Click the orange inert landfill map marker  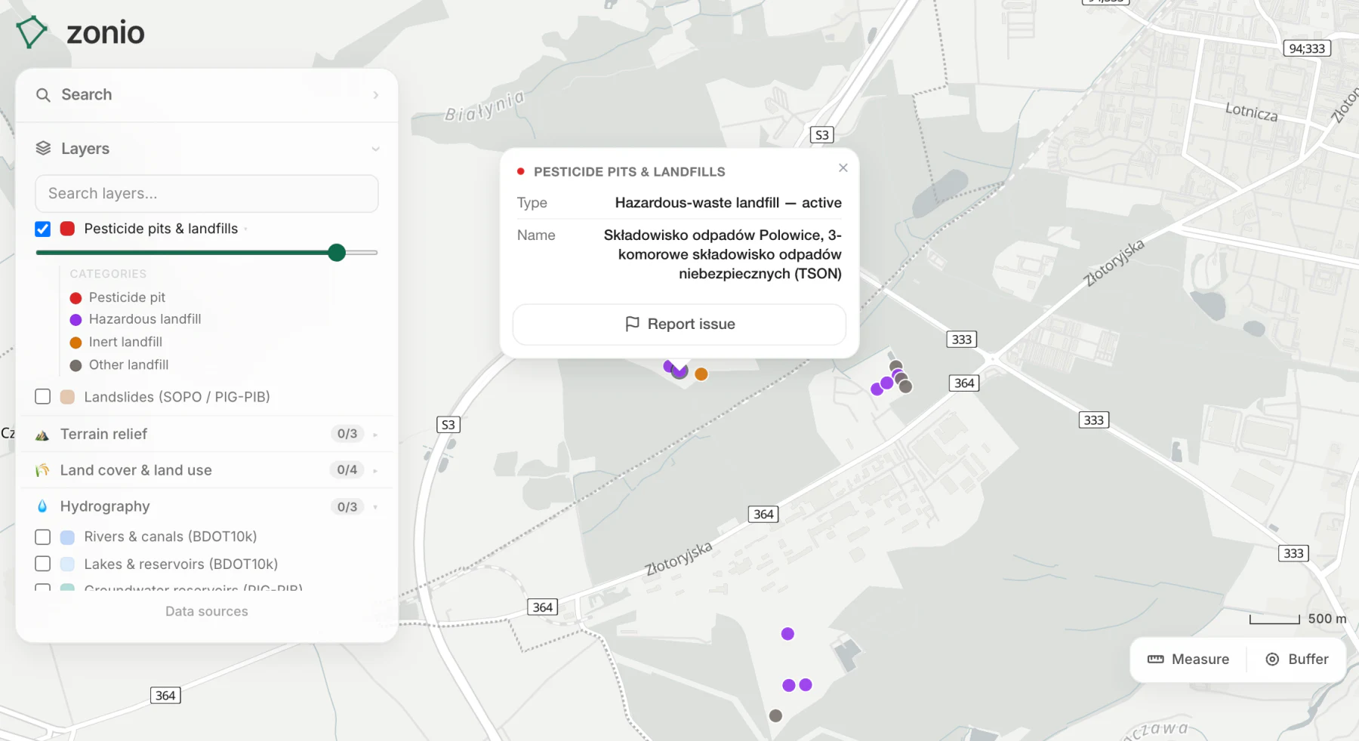[x=701, y=374]
